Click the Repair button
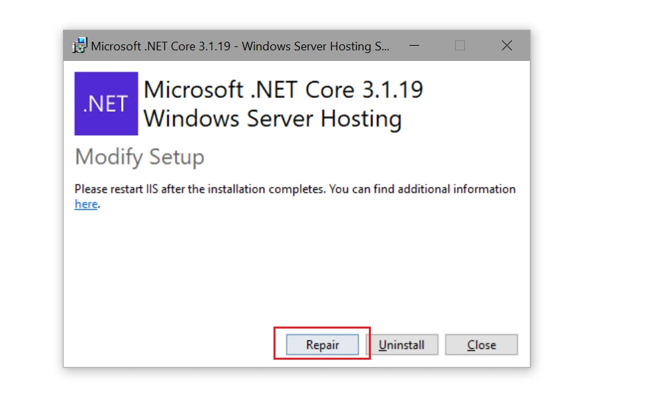This screenshot has height=416, width=653. pyautogui.click(x=323, y=344)
